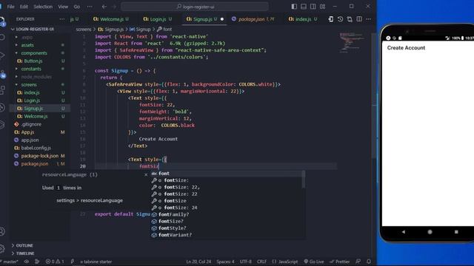
Task: Go forward with the navigation arrow
Action: 114,7
